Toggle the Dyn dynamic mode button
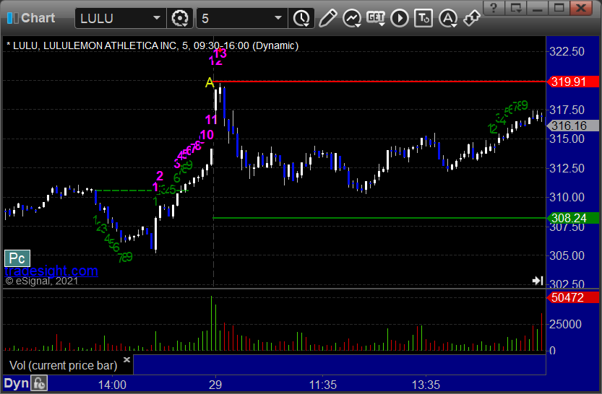This screenshot has width=602, height=394. tap(17, 384)
